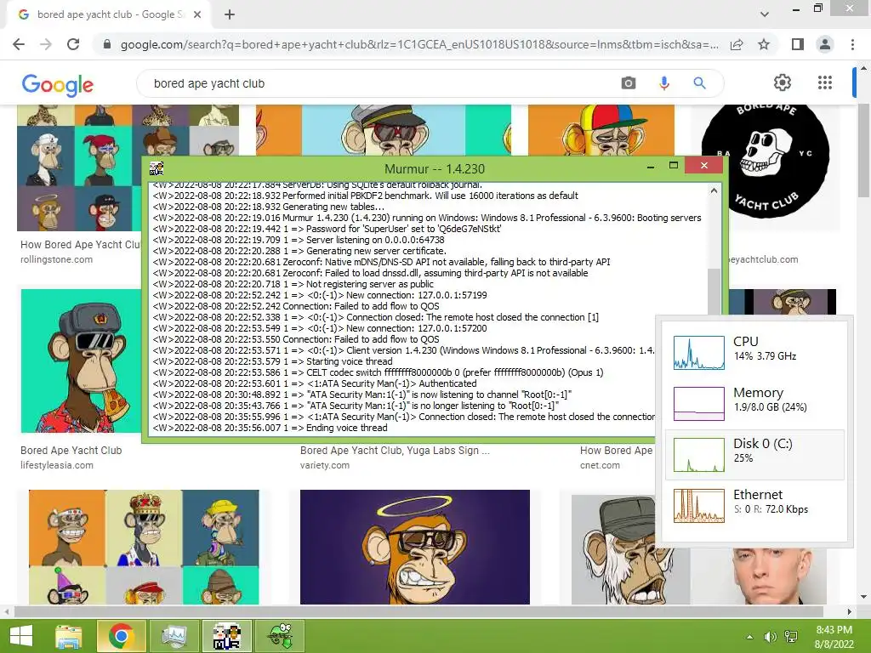Screen dimensions: 871x653
Task: Click the Murmur window title icon
Action: [x=157, y=168]
